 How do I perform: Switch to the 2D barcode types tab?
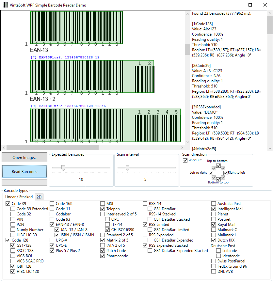(x=39, y=197)
